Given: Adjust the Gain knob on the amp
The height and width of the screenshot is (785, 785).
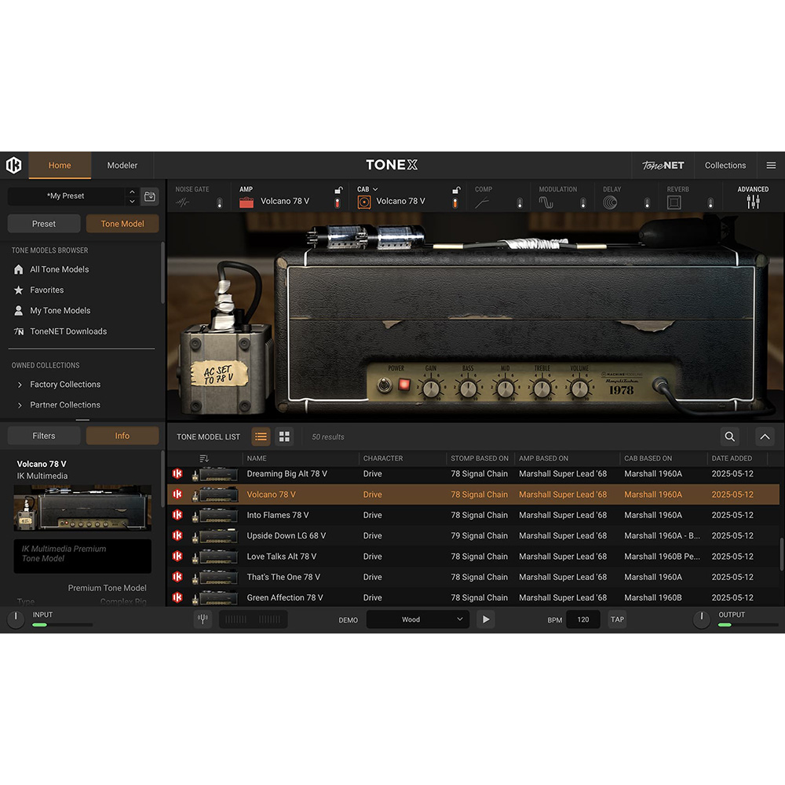Looking at the screenshot, I should [x=431, y=388].
